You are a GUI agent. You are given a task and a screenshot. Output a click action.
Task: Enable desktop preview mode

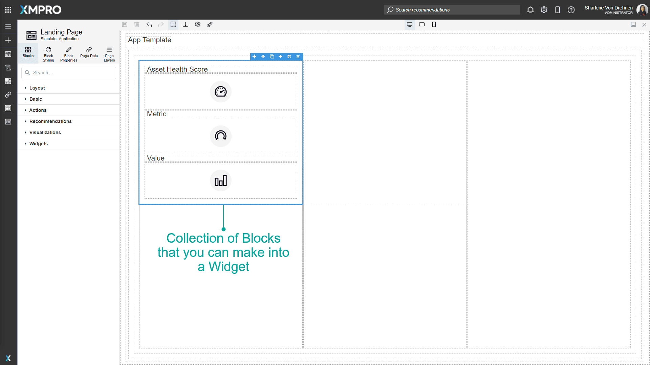click(x=410, y=24)
